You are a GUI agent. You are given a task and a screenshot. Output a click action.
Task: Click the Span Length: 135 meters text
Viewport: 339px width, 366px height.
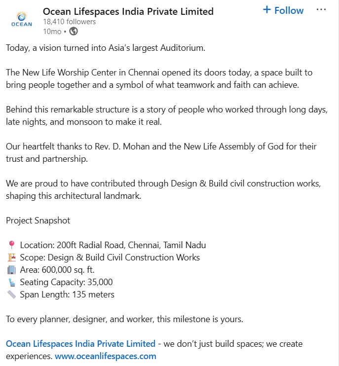click(67, 294)
